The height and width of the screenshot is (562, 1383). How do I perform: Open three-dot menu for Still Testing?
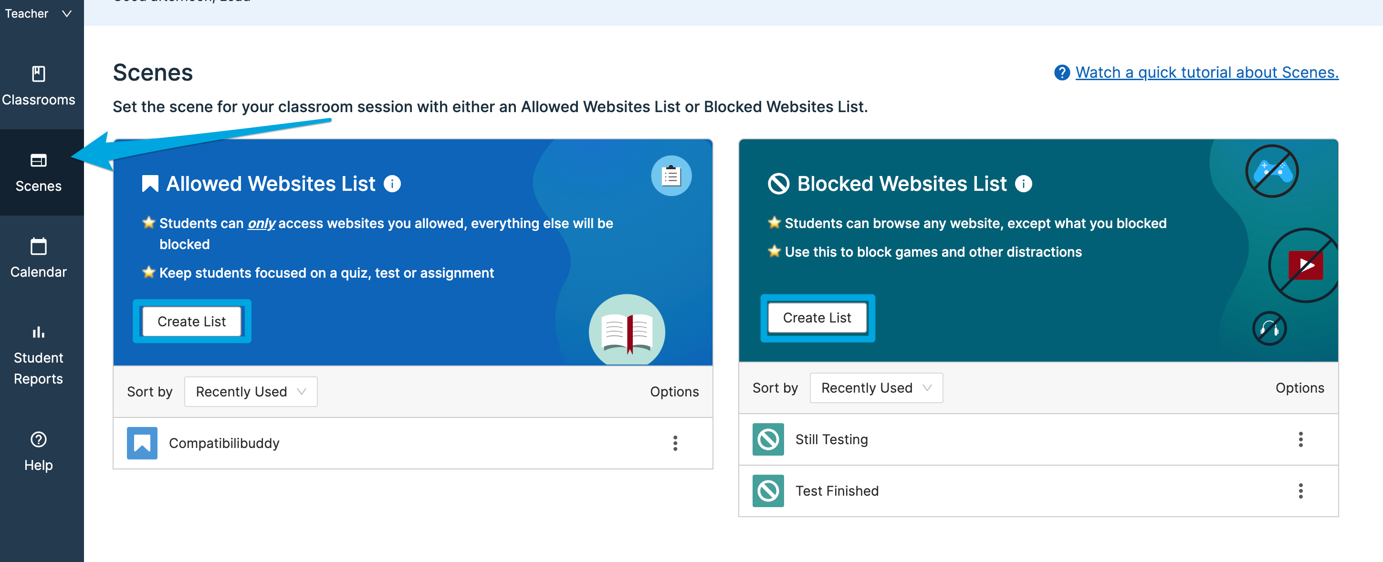1300,439
